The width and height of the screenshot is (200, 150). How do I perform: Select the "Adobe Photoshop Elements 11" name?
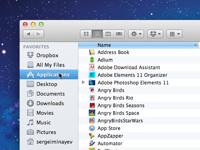coord(133,83)
